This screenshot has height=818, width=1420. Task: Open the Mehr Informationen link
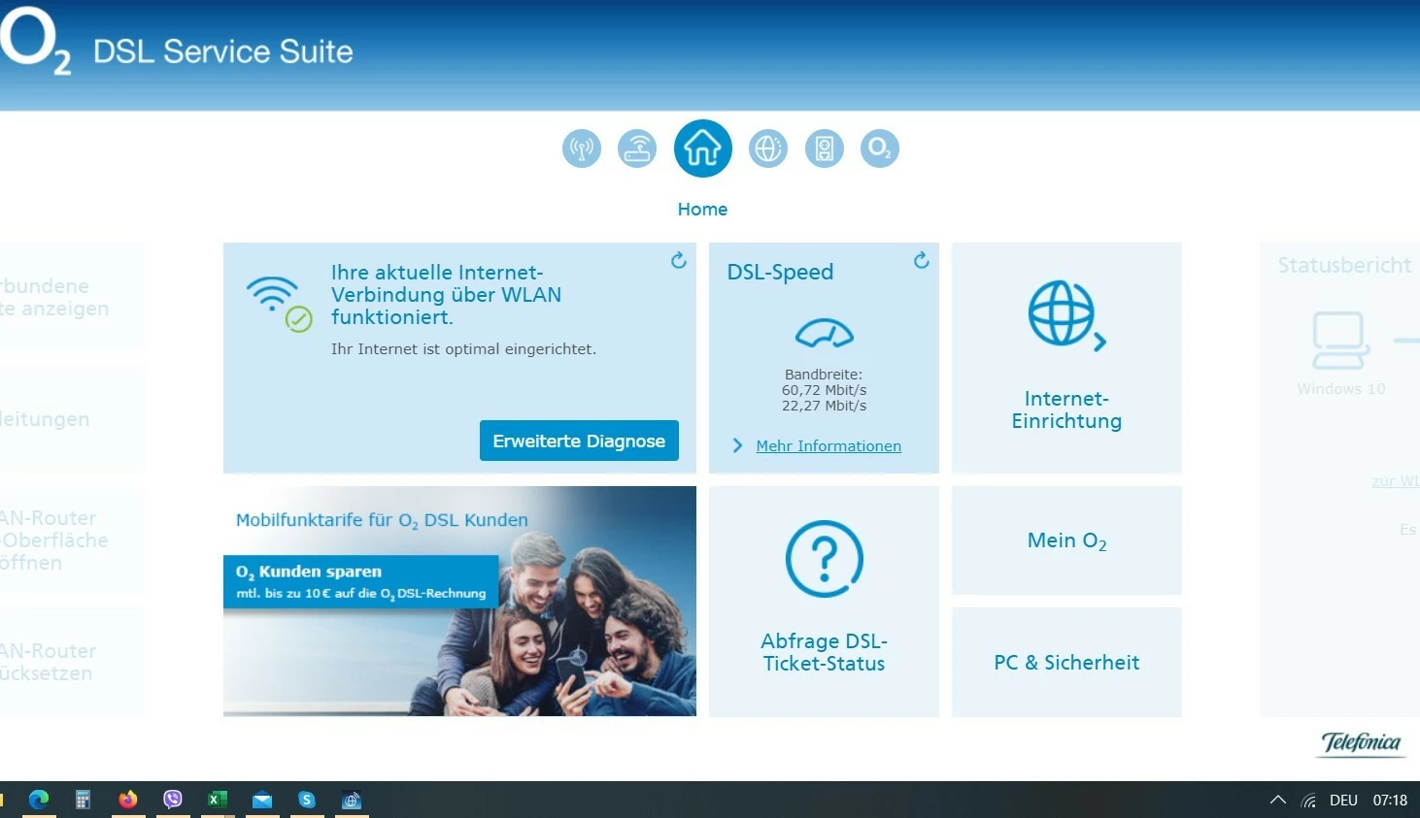click(x=828, y=446)
